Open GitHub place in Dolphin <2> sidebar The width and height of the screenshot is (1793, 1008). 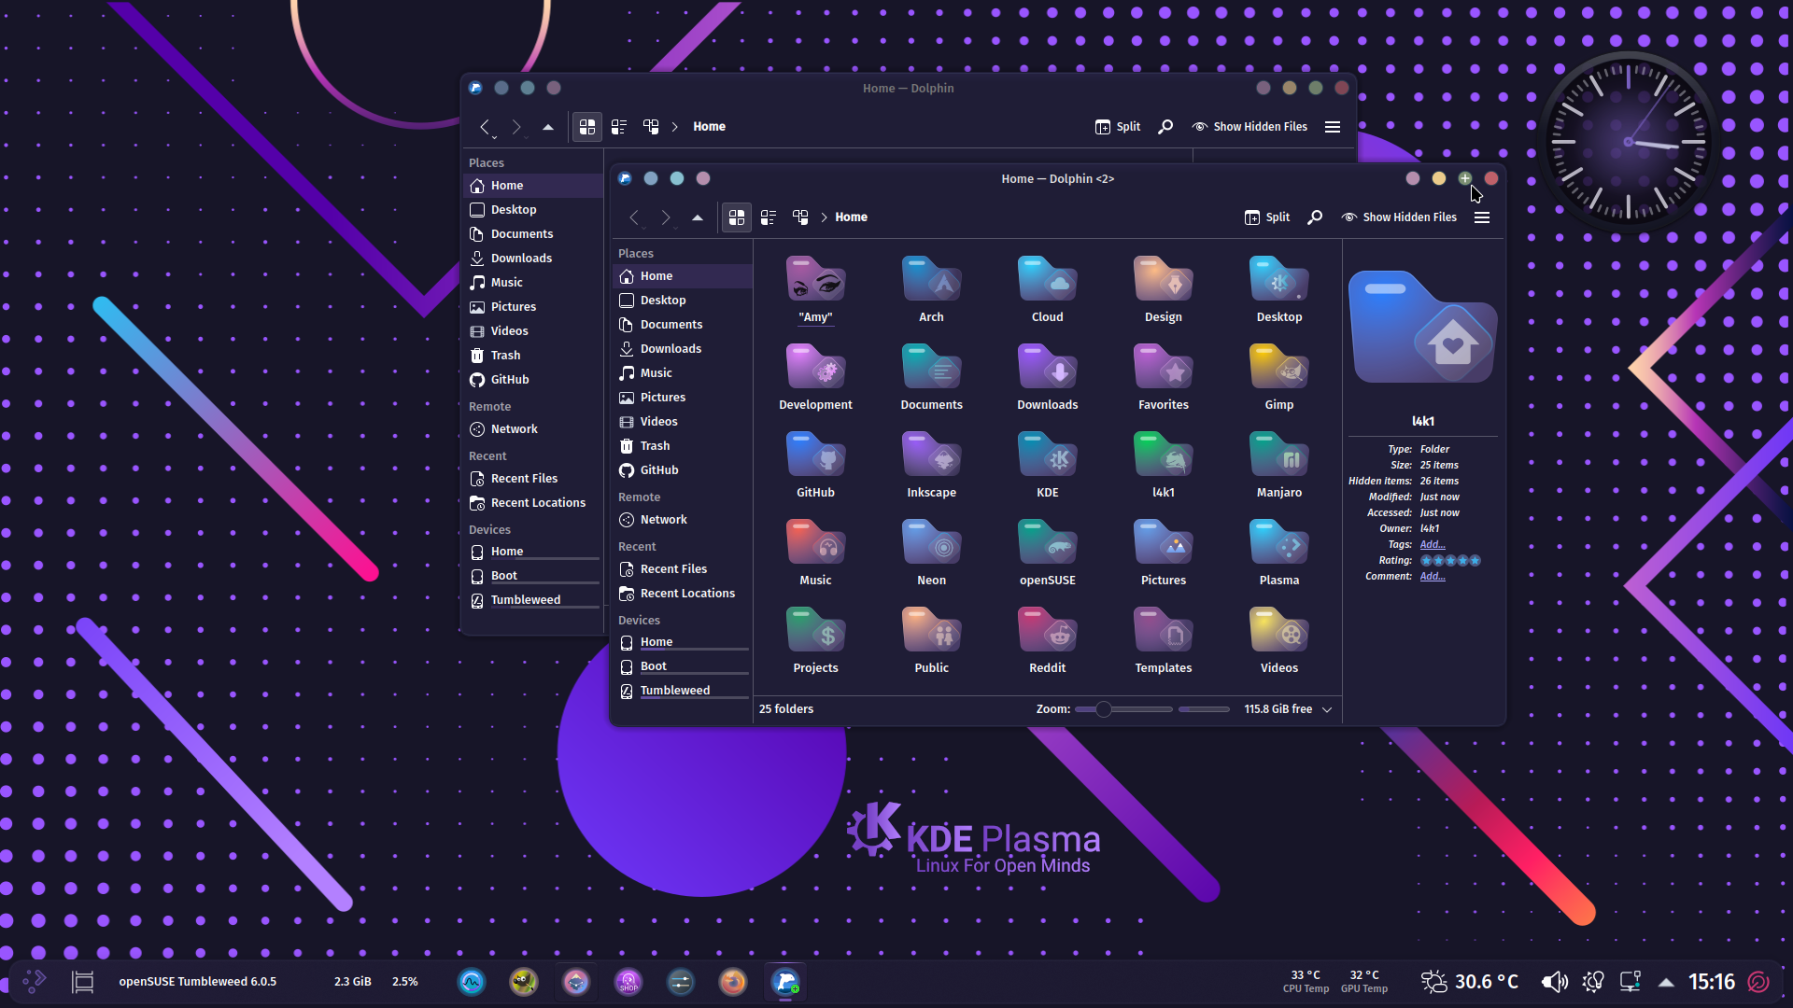[x=682, y=470]
